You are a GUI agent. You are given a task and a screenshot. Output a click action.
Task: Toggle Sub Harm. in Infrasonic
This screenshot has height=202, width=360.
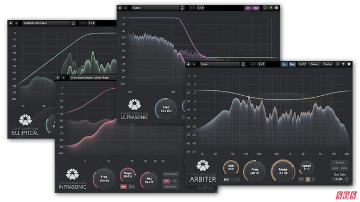(170, 187)
